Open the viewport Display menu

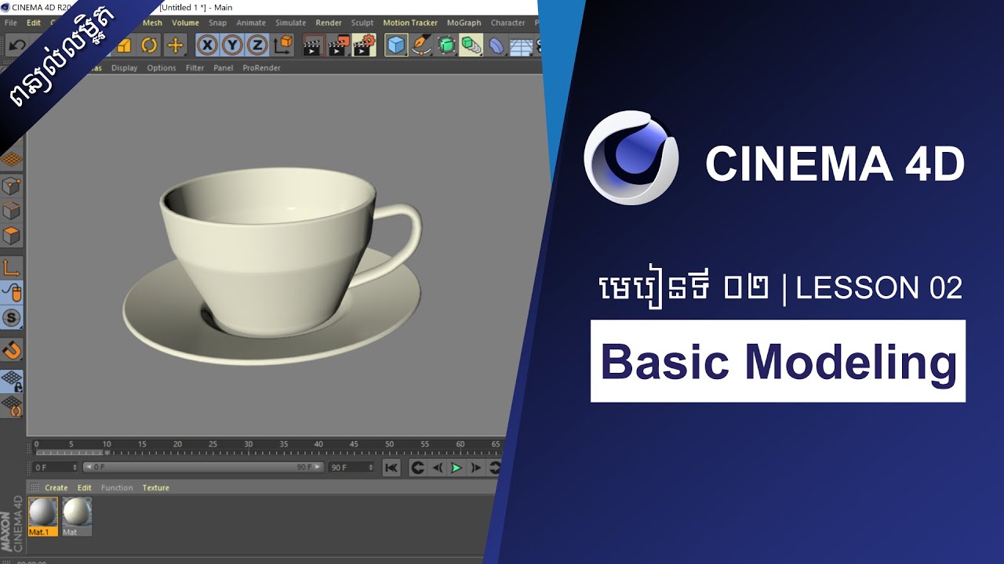(124, 68)
